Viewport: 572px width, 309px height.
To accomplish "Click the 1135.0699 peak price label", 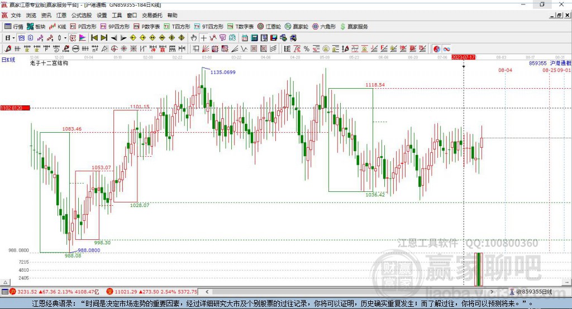I will coord(223,72).
